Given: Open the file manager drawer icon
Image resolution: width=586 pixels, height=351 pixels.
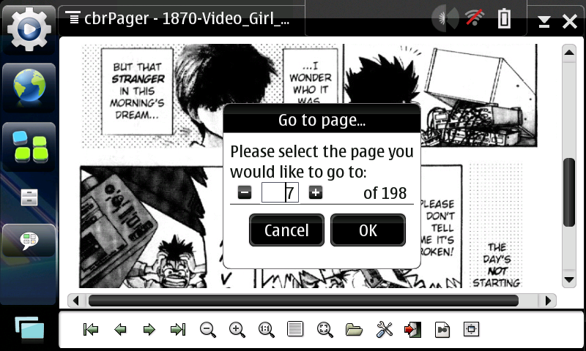Looking at the screenshot, I should point(29,197).
